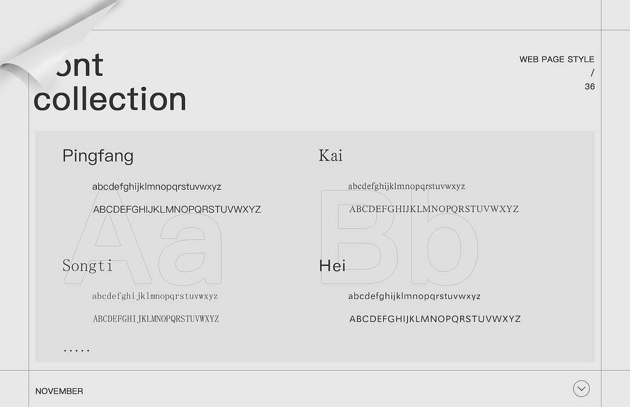Click the Songti font heading

[88, 266]
